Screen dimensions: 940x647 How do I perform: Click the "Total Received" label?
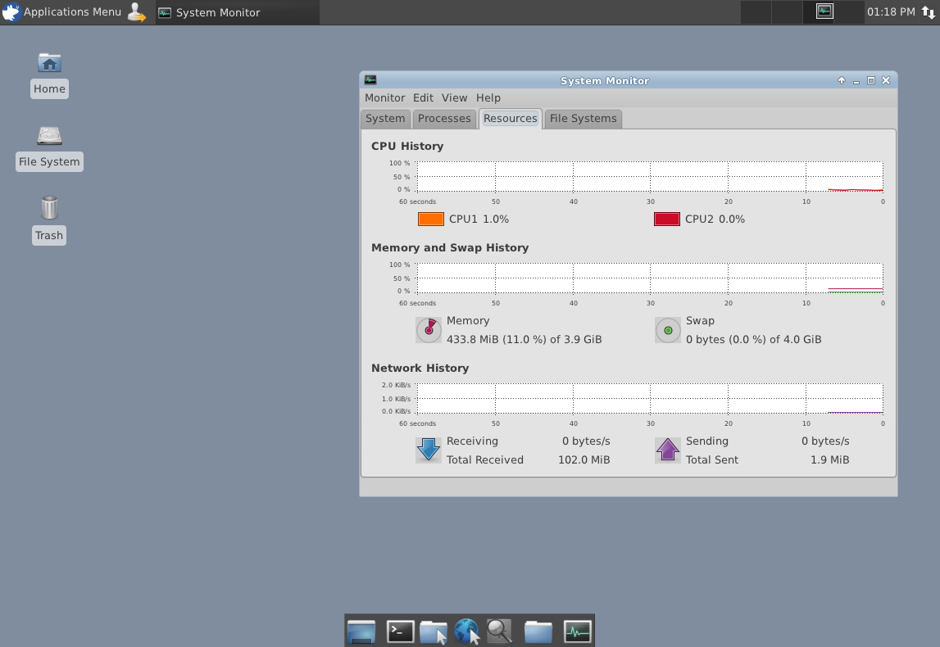click(485, 460)
